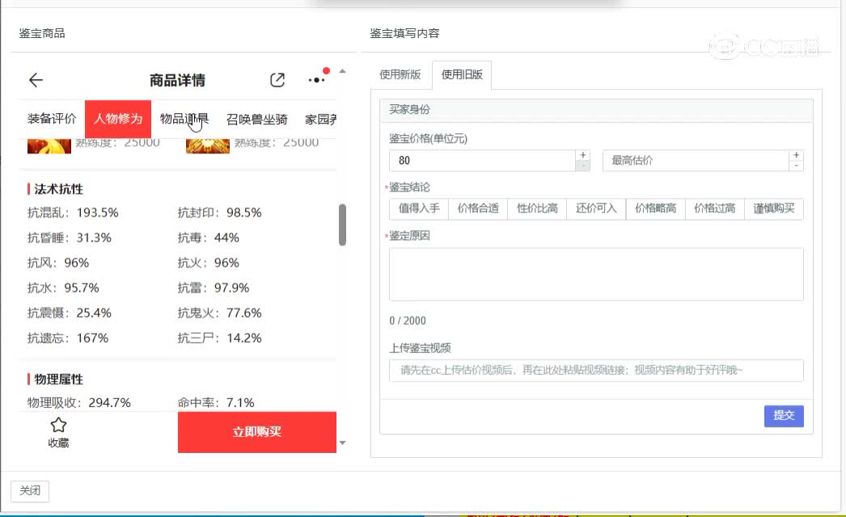Pick the 谨慎购买 conclusion option

[x=774, y=208]
